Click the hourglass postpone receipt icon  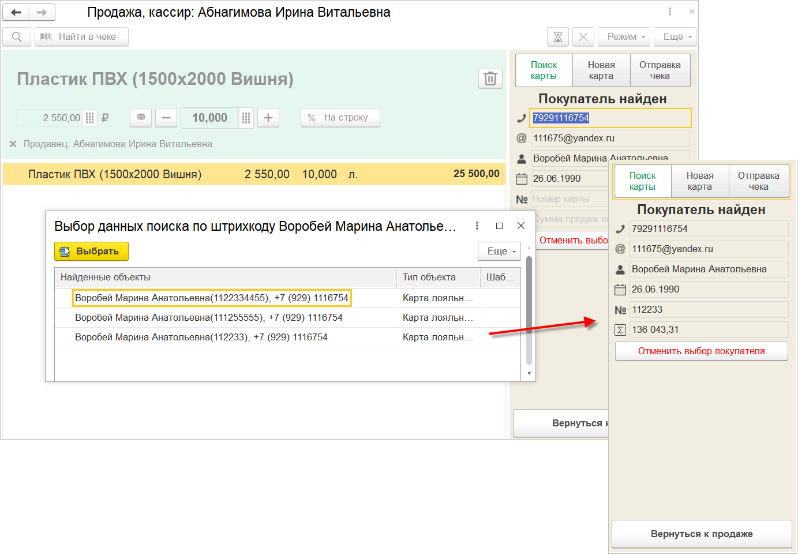(x=557, y=37)
